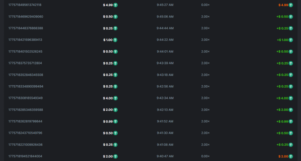
Task: Click the 0.00× multiplier in the 9:45:27 row
Action: pyautogui.click(x=205, y=5)
